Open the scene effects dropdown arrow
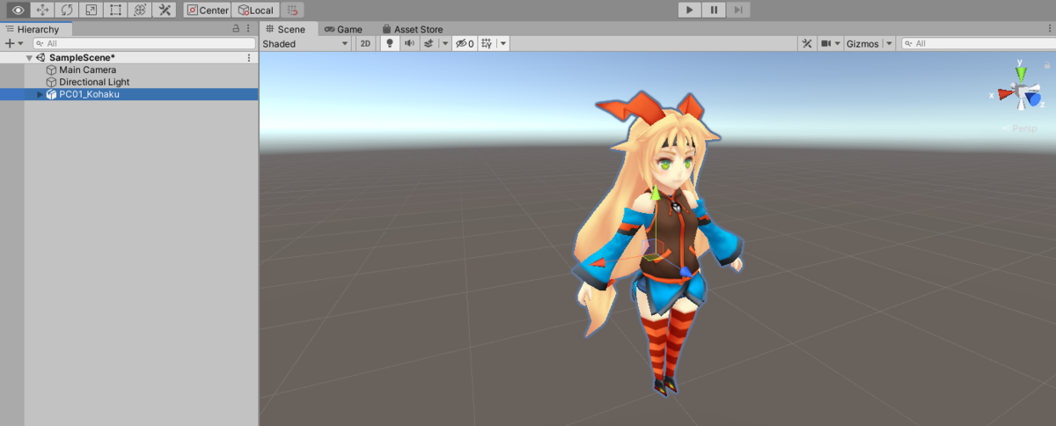The width and height of the screenshot is (1056, 426). coord(444,43)
